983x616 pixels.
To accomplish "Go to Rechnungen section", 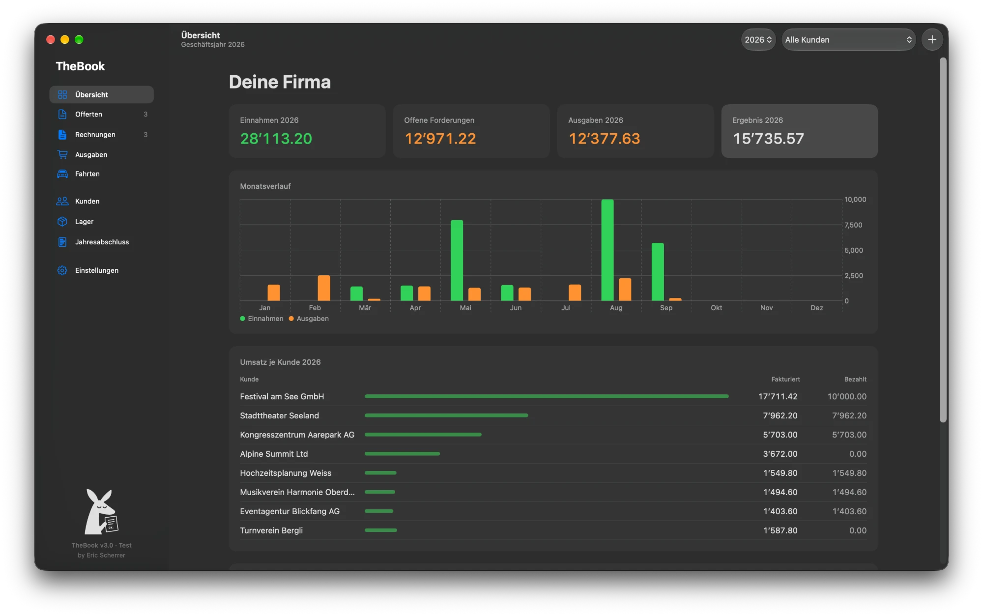I will 102,134.
